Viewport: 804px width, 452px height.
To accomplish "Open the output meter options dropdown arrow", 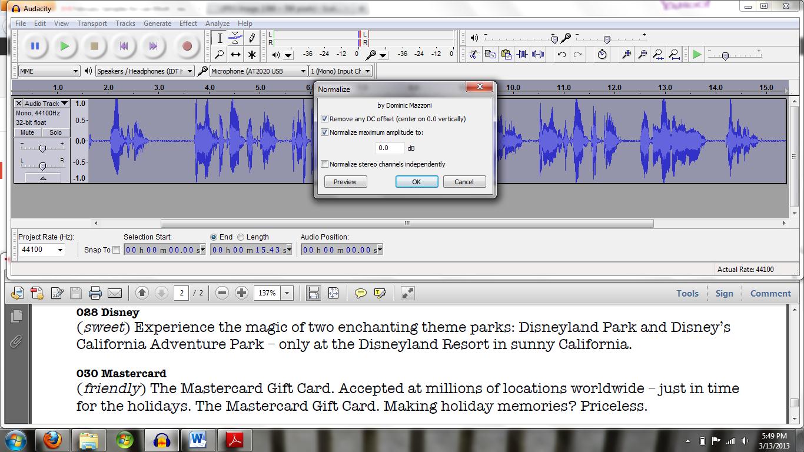I will pos(288,55).
